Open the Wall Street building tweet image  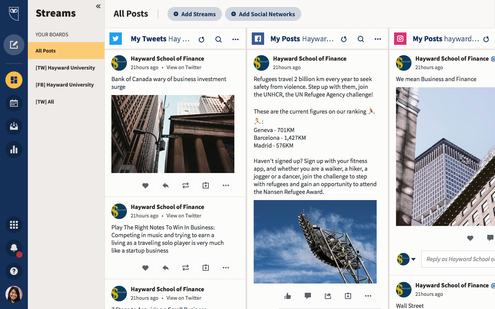173,134
